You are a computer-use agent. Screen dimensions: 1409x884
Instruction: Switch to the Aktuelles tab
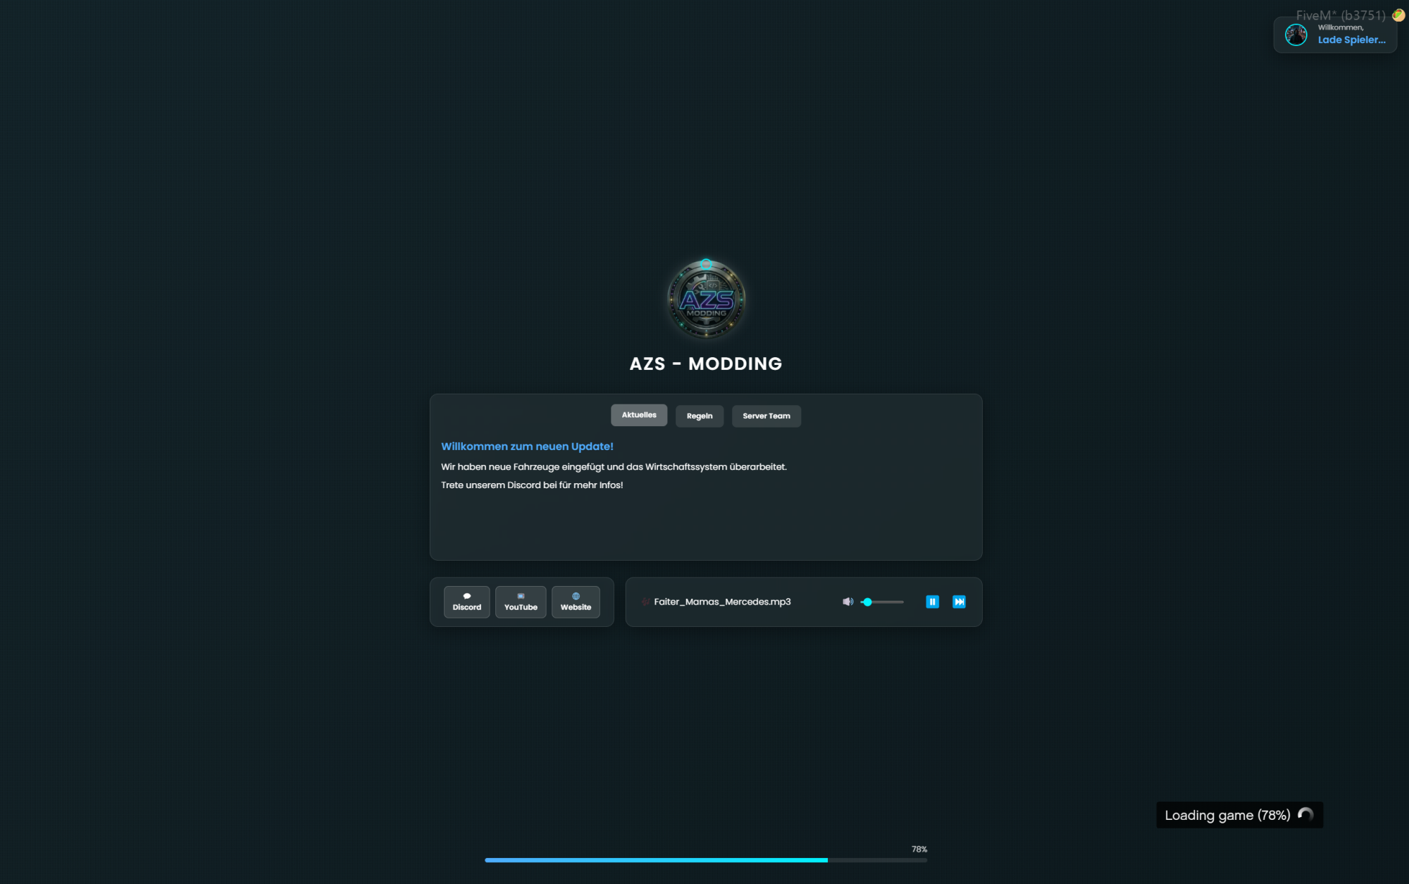(639, 415)
